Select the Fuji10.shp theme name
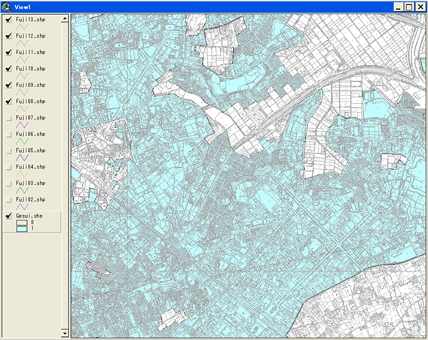This screenshot has height=340, width=428. (x=31, y=68)
